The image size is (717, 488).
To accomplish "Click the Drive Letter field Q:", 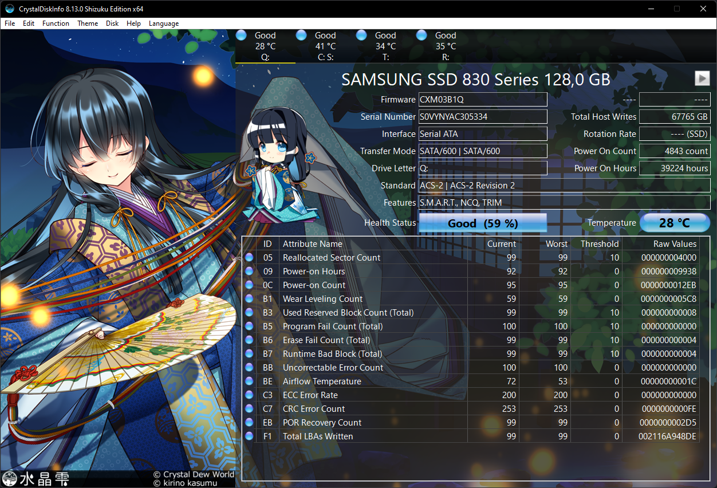I will (483, 168).
